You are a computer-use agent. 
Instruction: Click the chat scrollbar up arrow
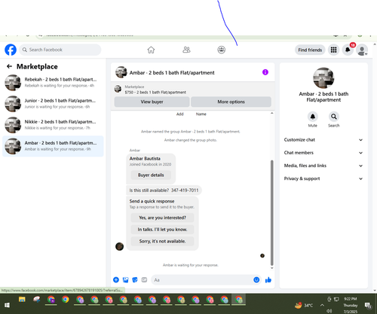pyautogui.click(x=271, y=113)
